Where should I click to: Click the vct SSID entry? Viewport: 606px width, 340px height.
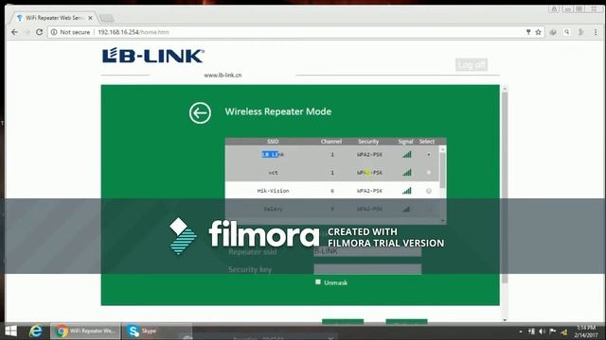click(x=274, y=173)
